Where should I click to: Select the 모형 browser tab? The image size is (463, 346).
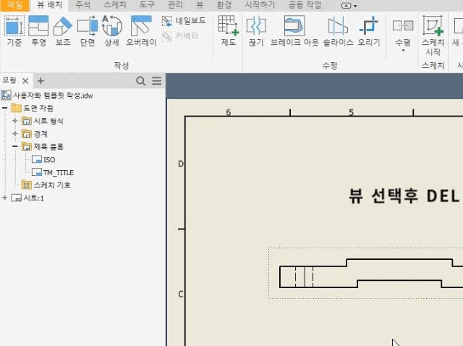9,80
